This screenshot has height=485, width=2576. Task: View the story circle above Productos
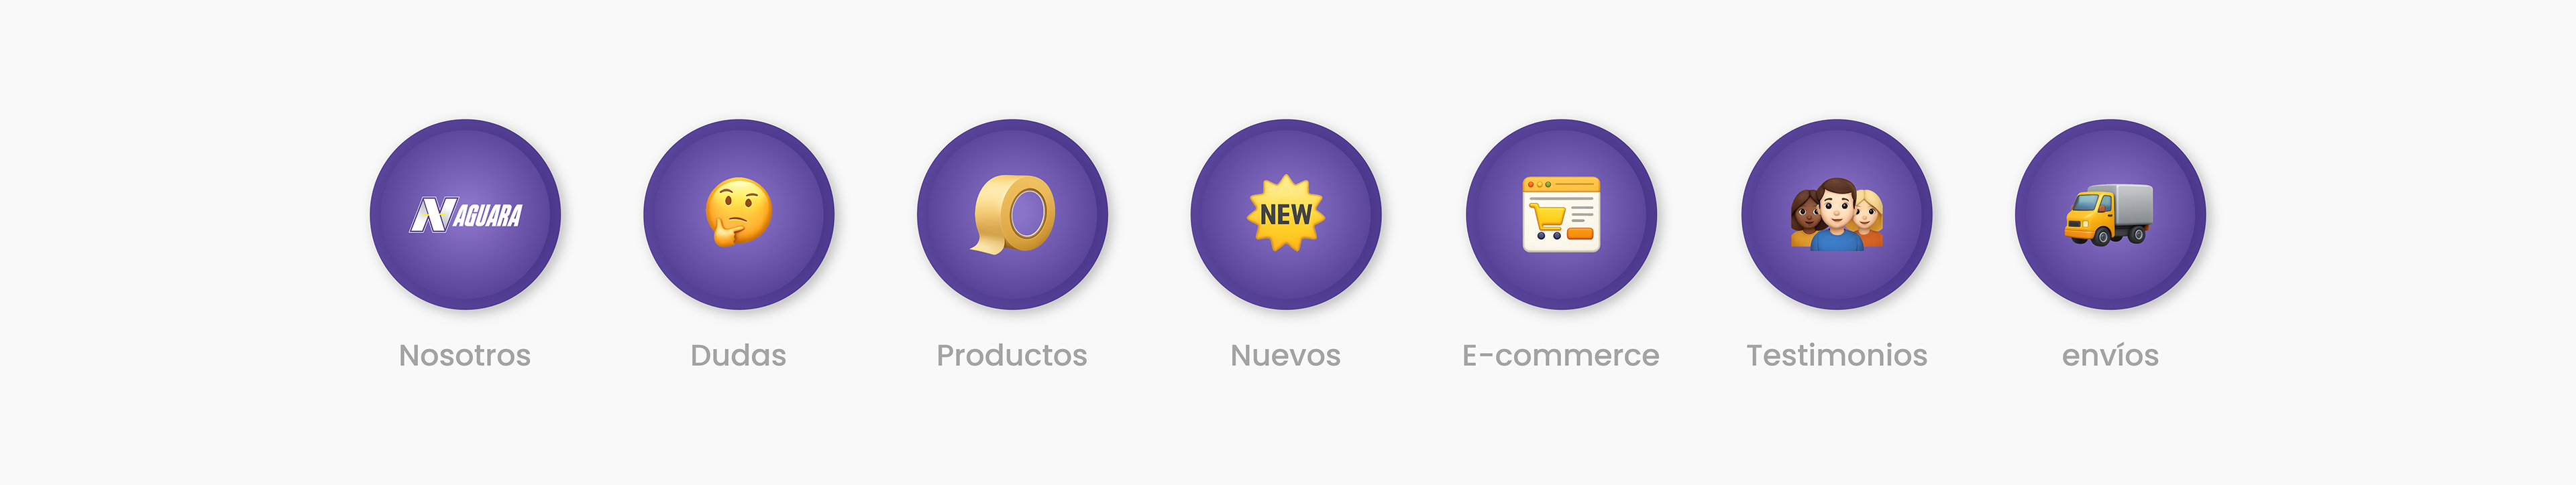click(1012, 214)
